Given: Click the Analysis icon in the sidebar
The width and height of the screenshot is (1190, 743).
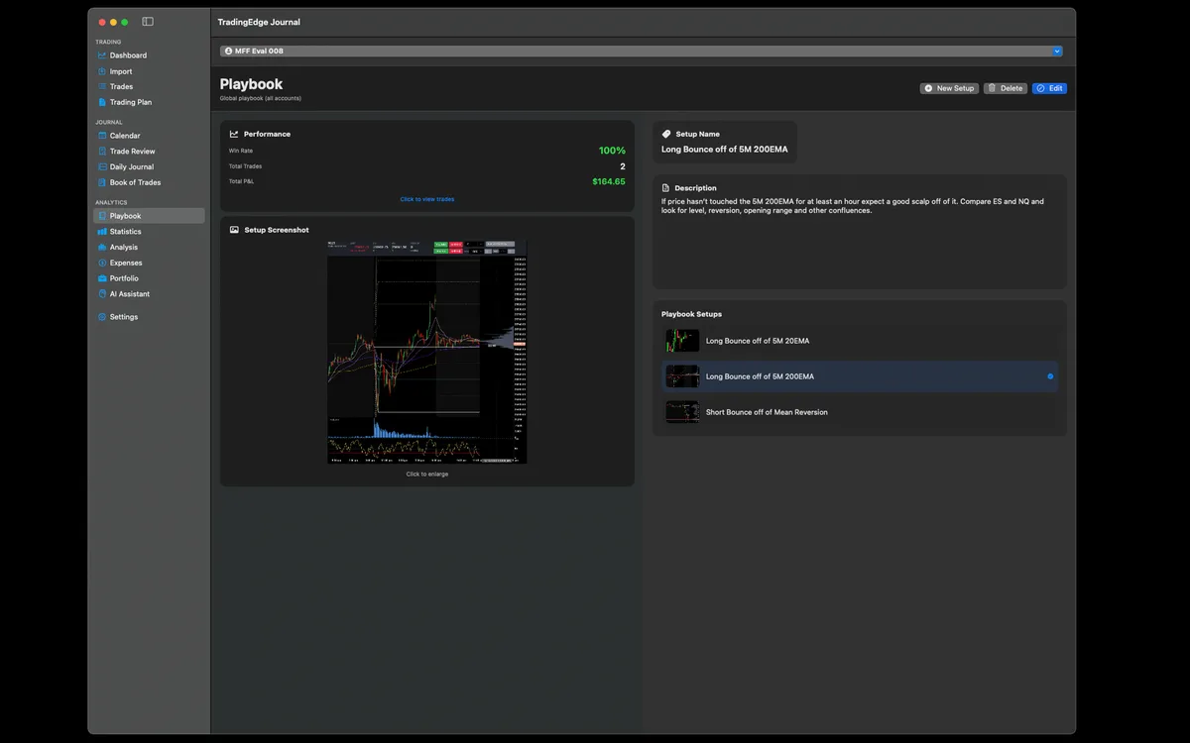Looking at the screenshot, I should (x=104, y=247).
